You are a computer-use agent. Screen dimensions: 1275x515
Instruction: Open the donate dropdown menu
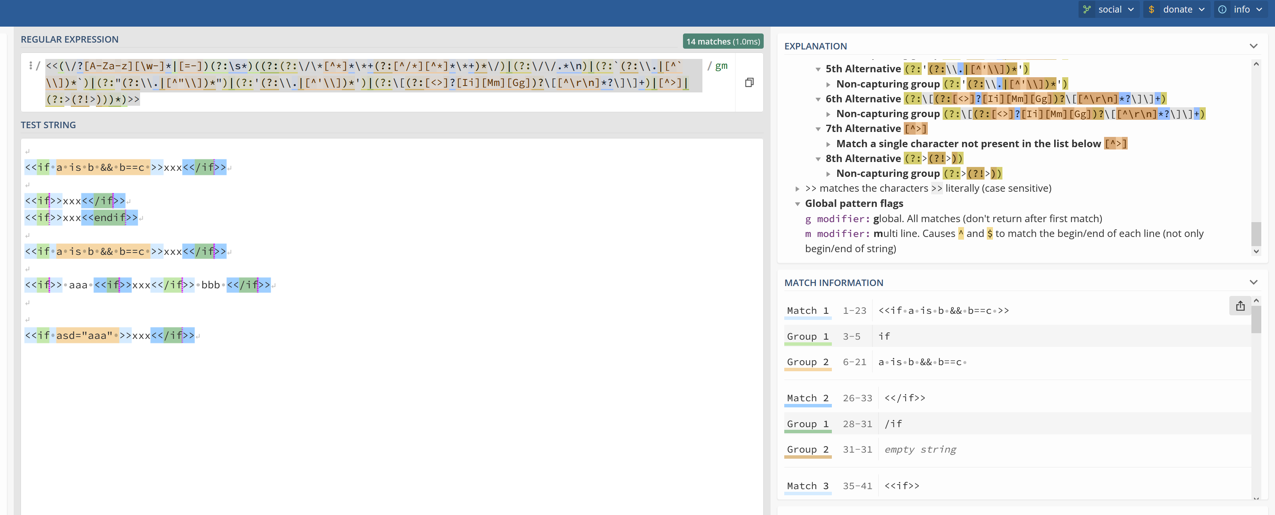point(1177,10)
